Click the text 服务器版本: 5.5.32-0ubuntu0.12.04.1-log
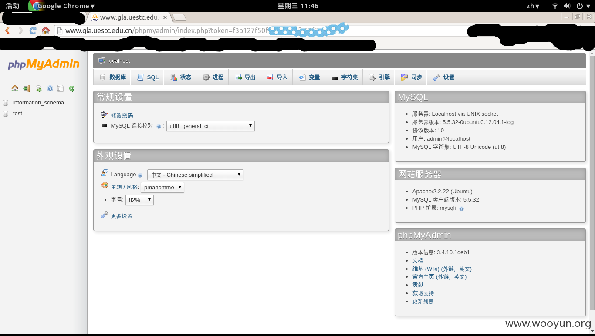595x336 pixels. click(x=463, y=122)
